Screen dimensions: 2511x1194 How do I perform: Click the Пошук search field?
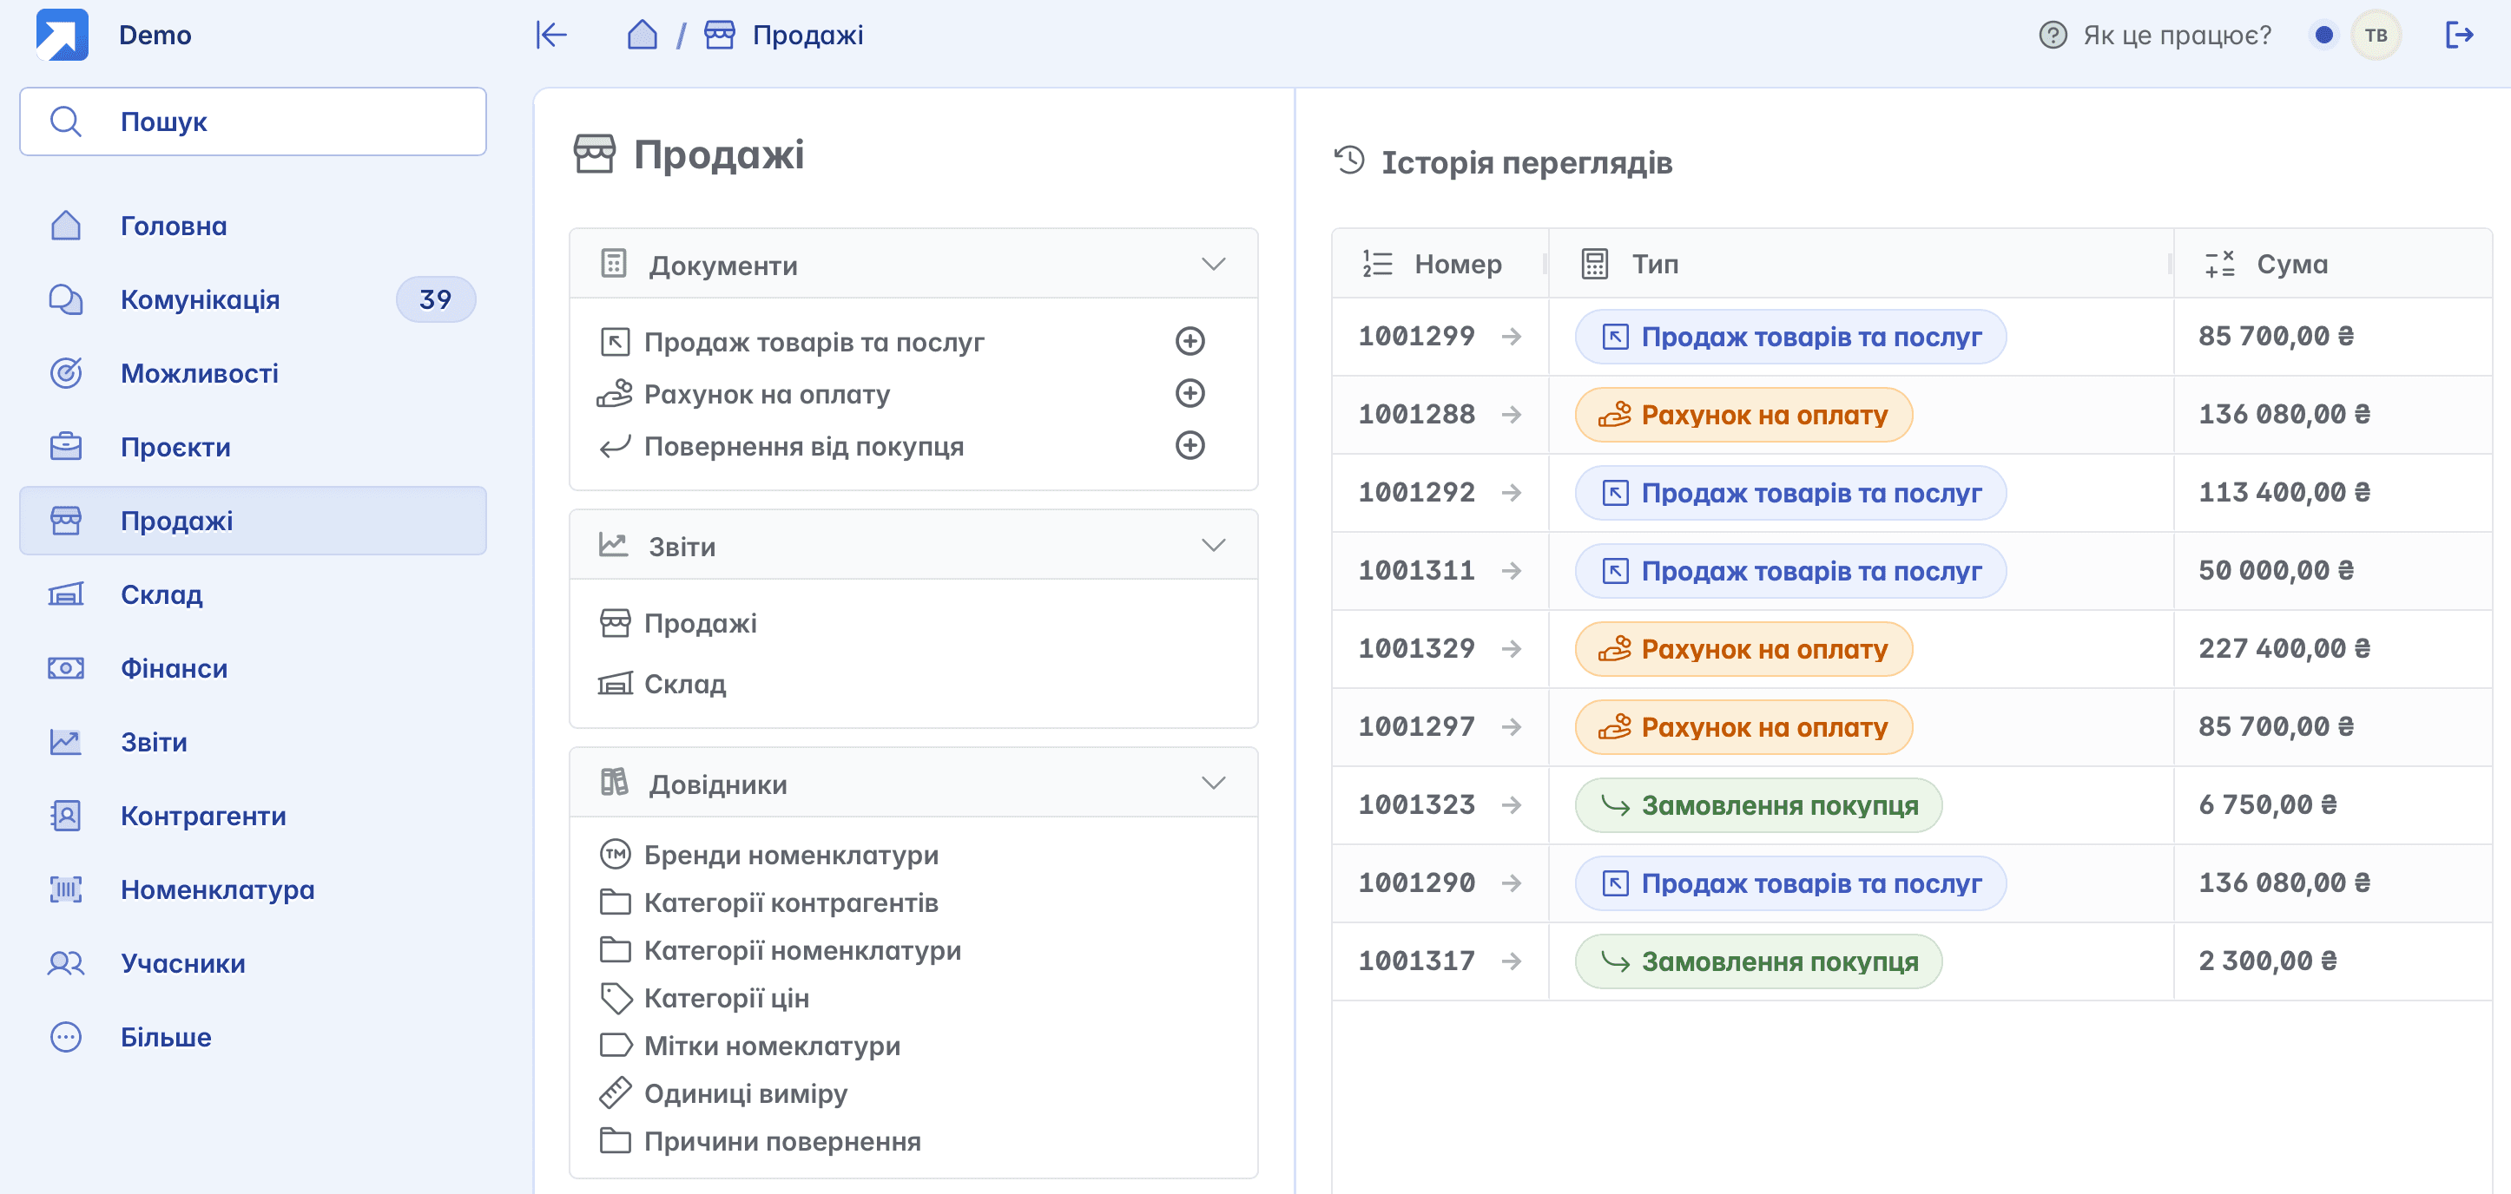pyautogui.click(x=254, y=121)
